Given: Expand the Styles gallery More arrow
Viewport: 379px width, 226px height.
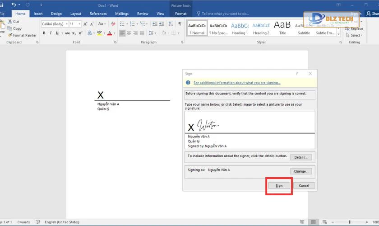Looking at the screenshot, I should point(338,34).
